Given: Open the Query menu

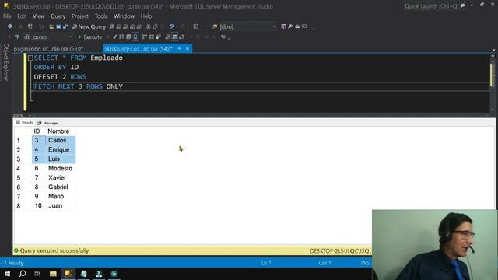Looking at the screenshot, I should 58,16.
